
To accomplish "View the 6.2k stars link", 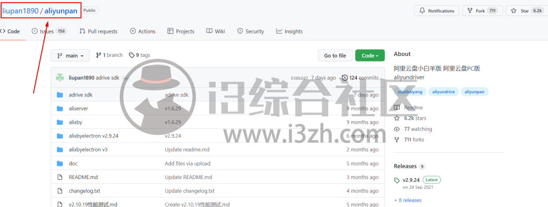I will [410, 118].
